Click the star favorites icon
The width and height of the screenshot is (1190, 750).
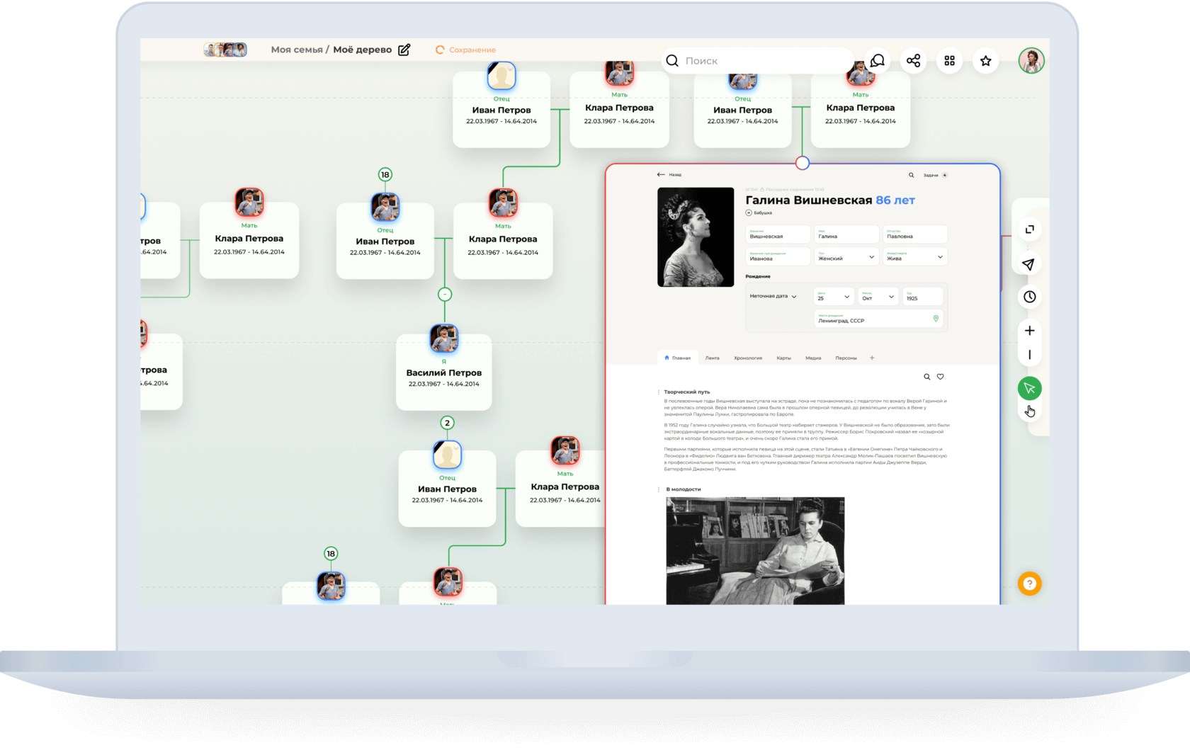[x=985, y=61]
